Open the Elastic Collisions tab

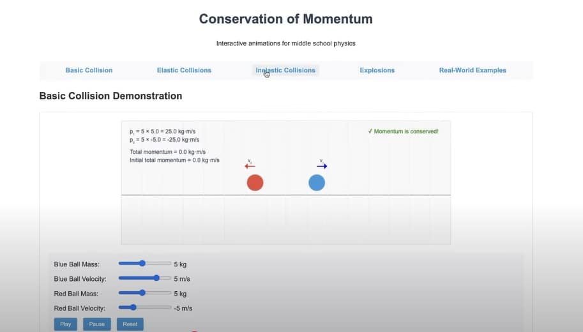(x=184, y=70)
